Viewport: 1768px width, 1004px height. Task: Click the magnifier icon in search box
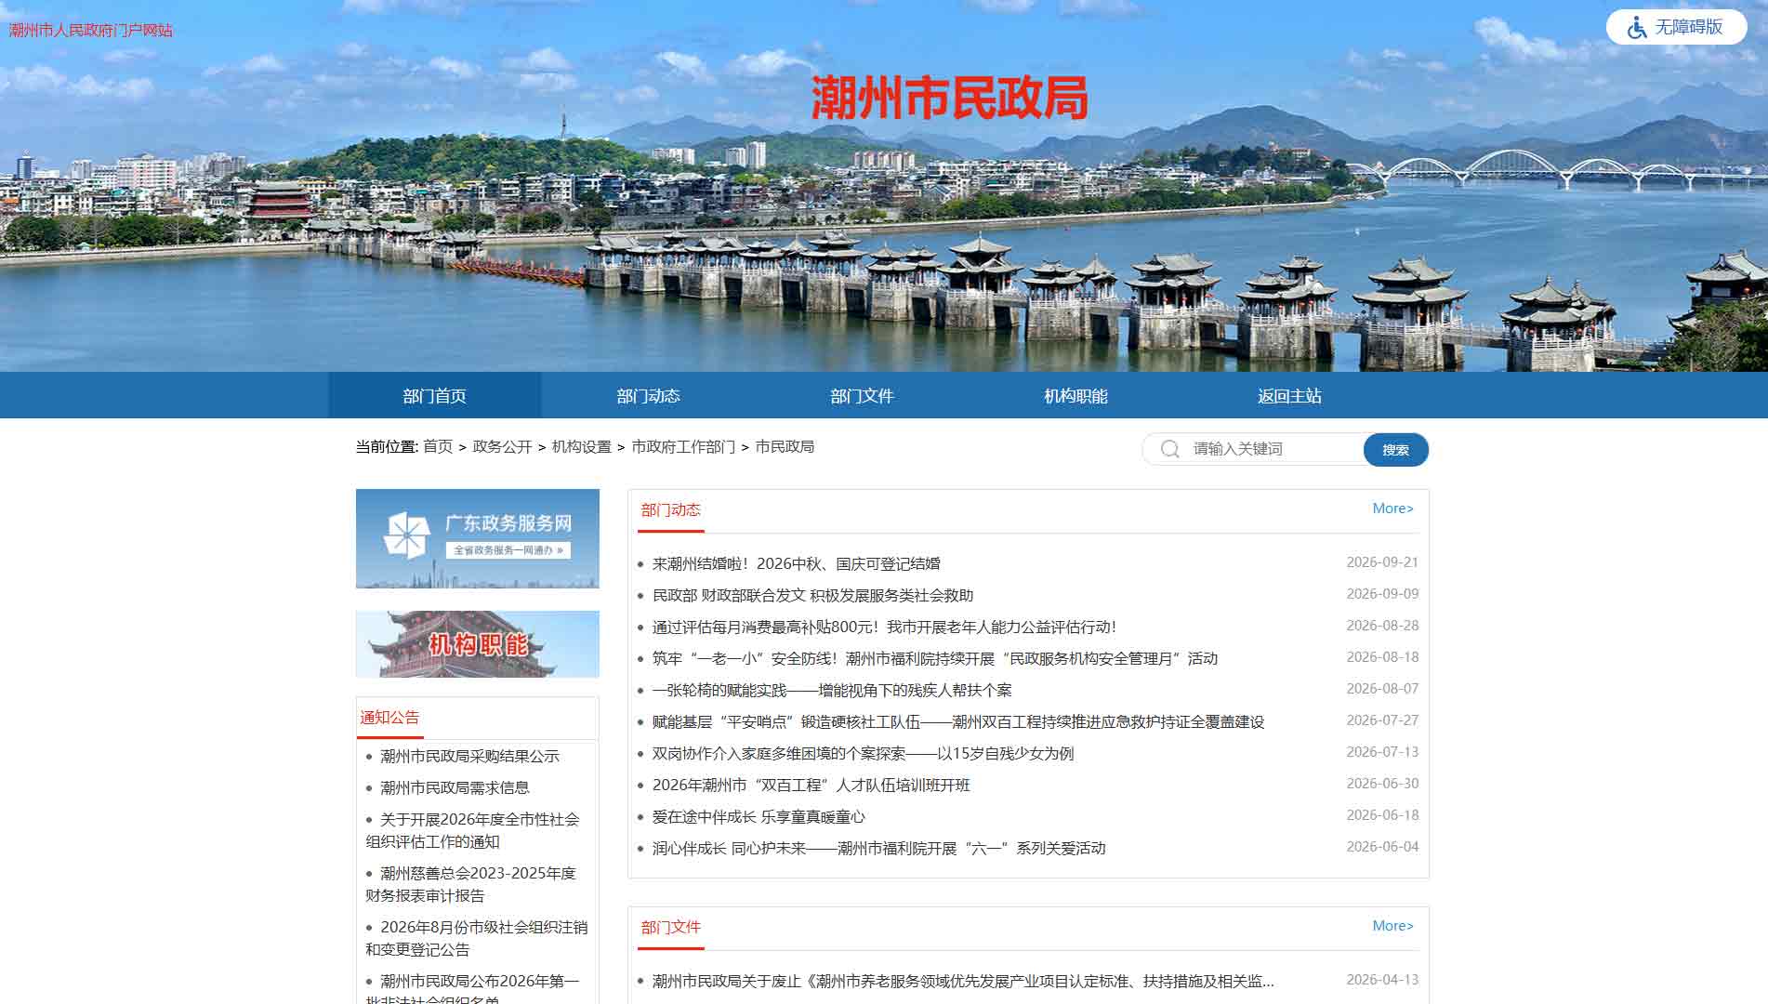click(x=1170, y=450)
